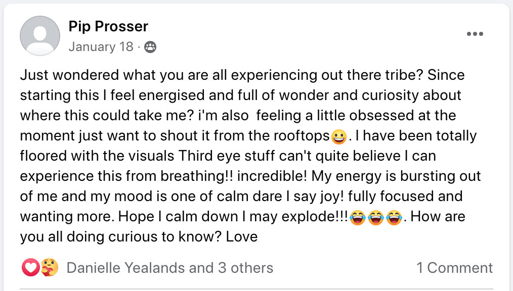Click the word "incredible!" in the post text
Image resolution: width=513 pixels, height=291 pixels.
pyautogui.click(x=267, y=176)
